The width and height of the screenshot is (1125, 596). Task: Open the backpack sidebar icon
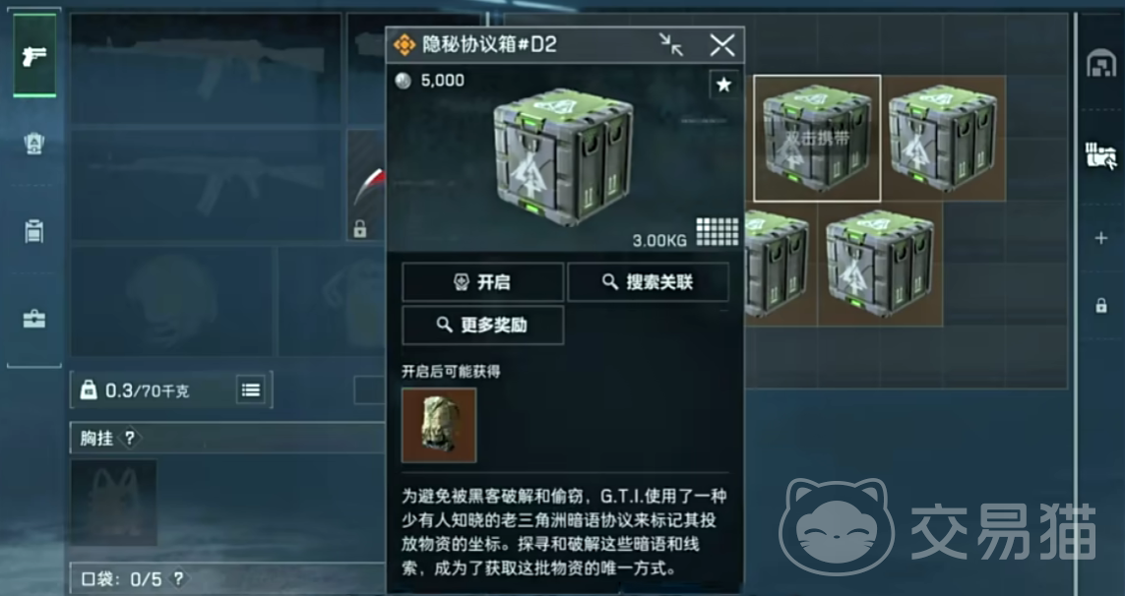tap(34, 232)
